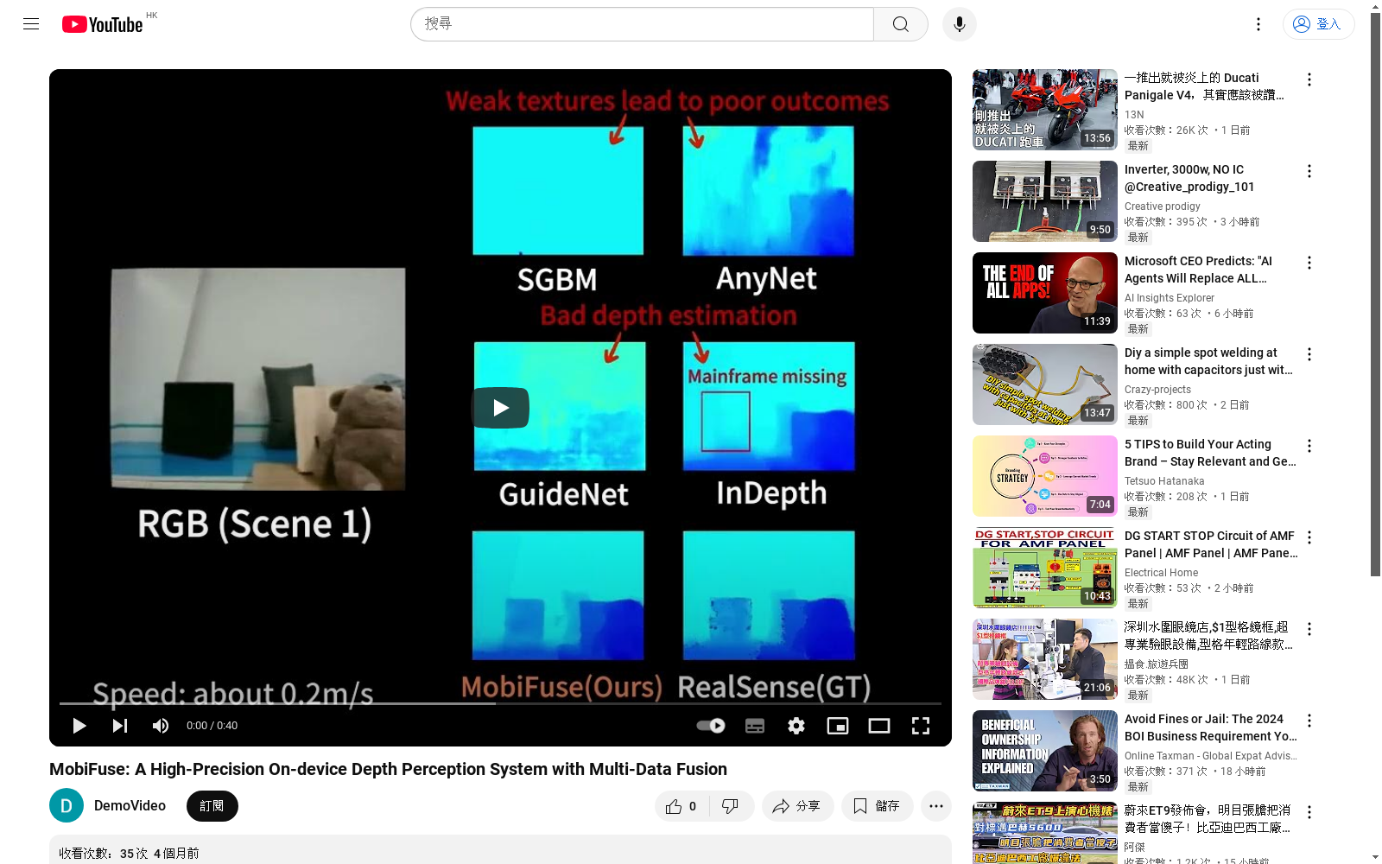Viewport: 1382px width, 864px height.
Task: Open the hamburger guide menu
Action: coord(31,24)
